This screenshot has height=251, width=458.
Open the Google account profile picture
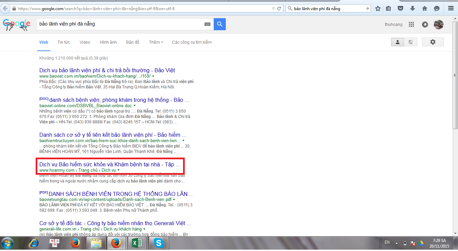[x=438, y=24]
